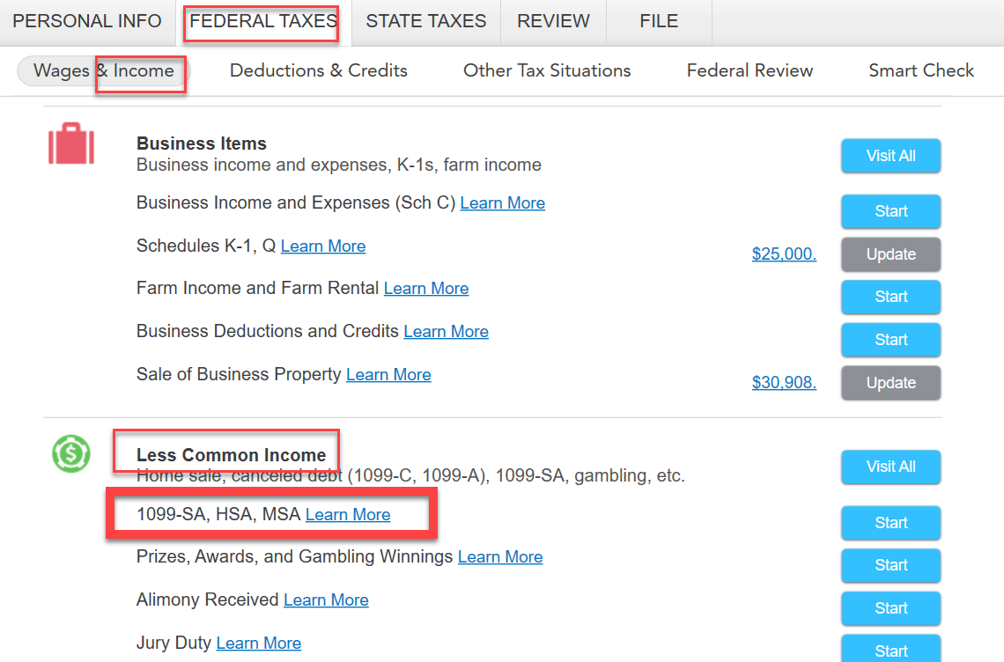
Task: Start the Alimony Received section
Action: [890, 608]
